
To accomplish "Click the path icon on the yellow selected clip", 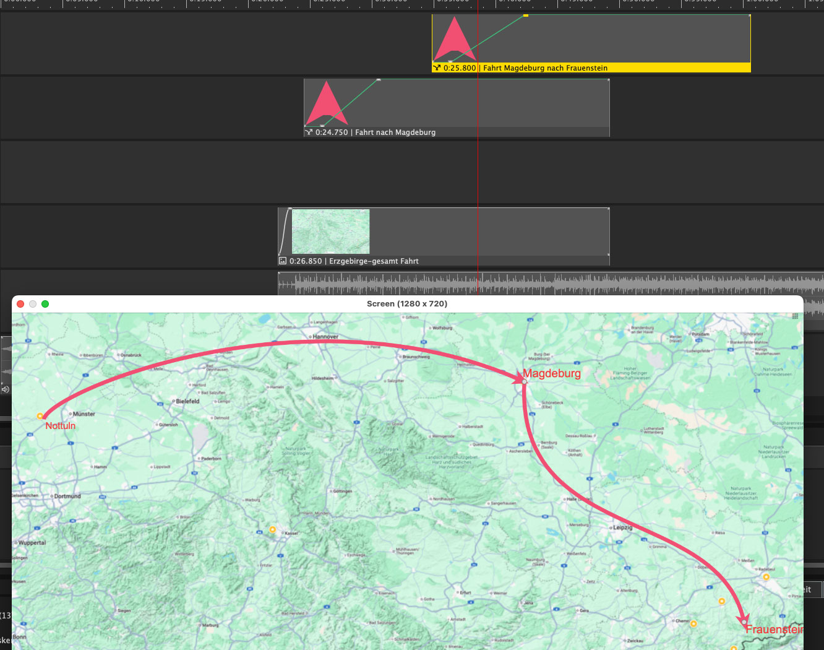I will 437,68.
